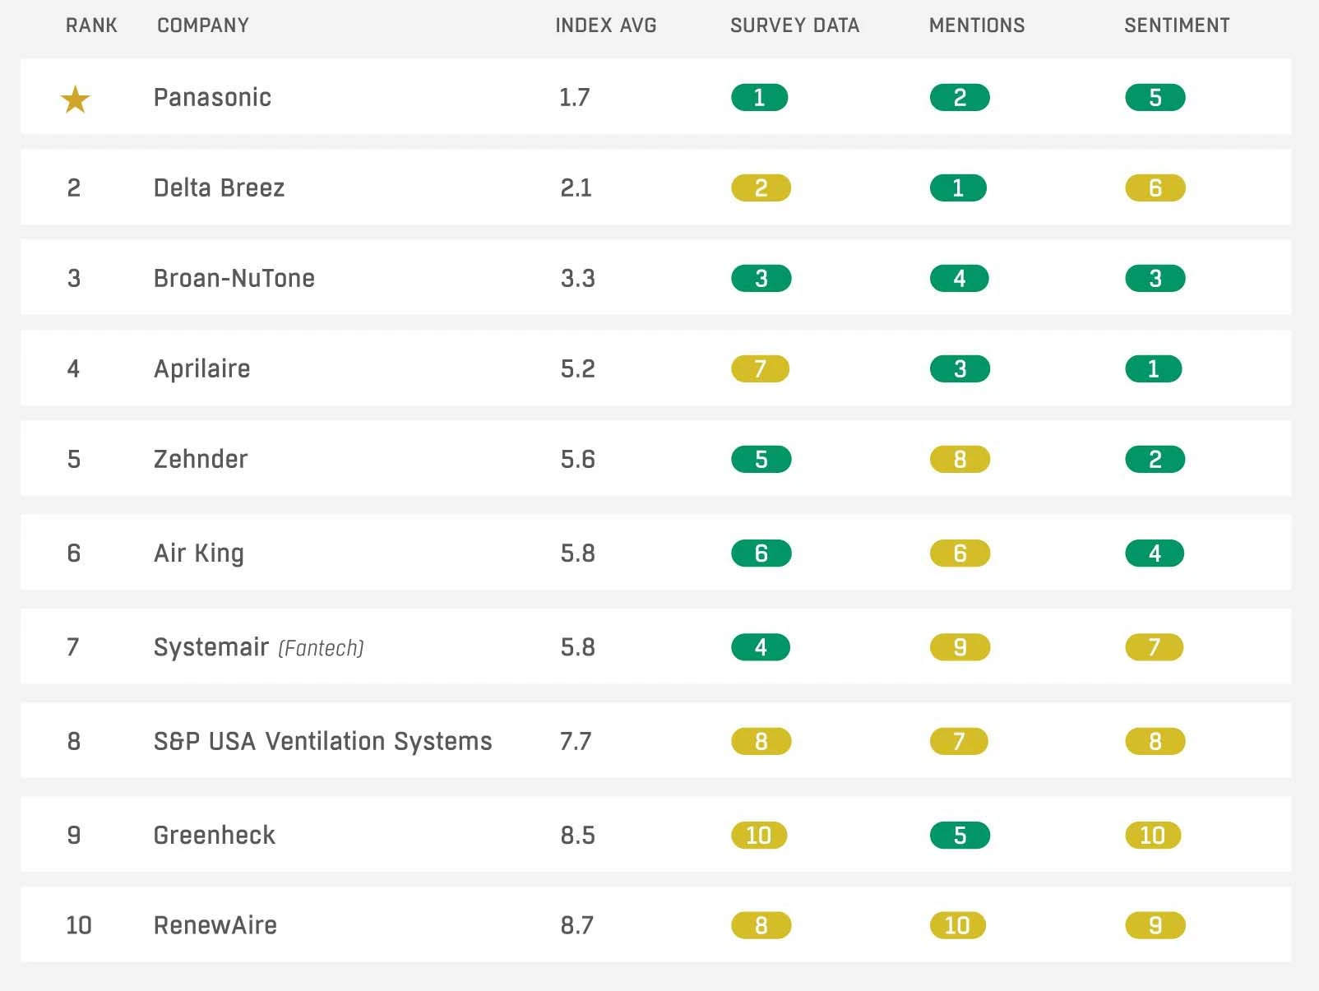The height and width of the screenshot is (991, 1319).
Task: Click Aprilaire's index average 5.2
Action: (x=578, y=368)
